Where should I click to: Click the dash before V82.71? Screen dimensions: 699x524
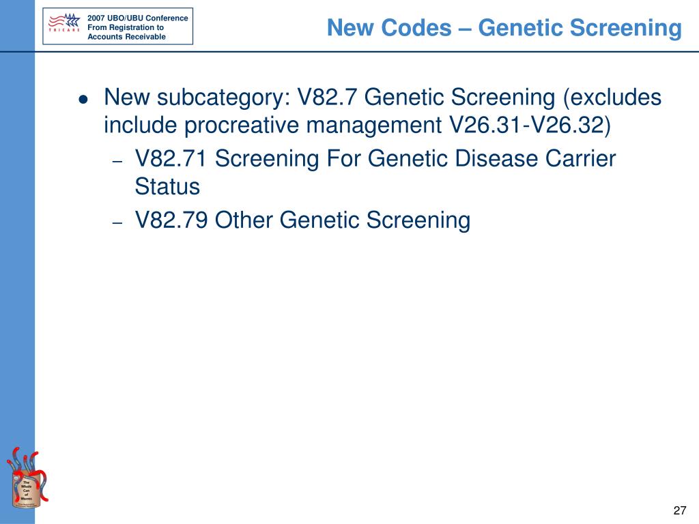117,161
